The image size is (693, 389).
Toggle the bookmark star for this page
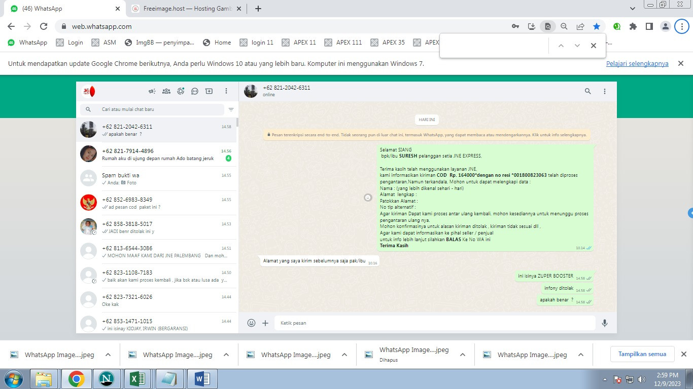tap(597, 26)
